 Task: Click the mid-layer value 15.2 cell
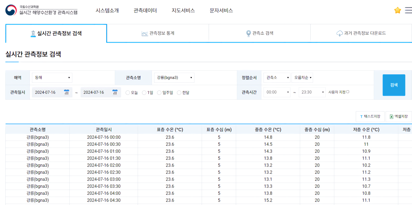point(268,200)
